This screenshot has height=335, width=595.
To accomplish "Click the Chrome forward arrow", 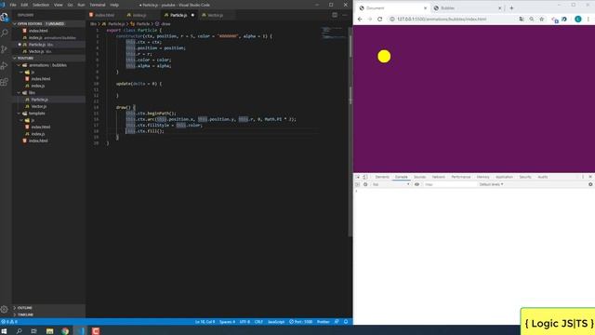I will tap(370, 19).
